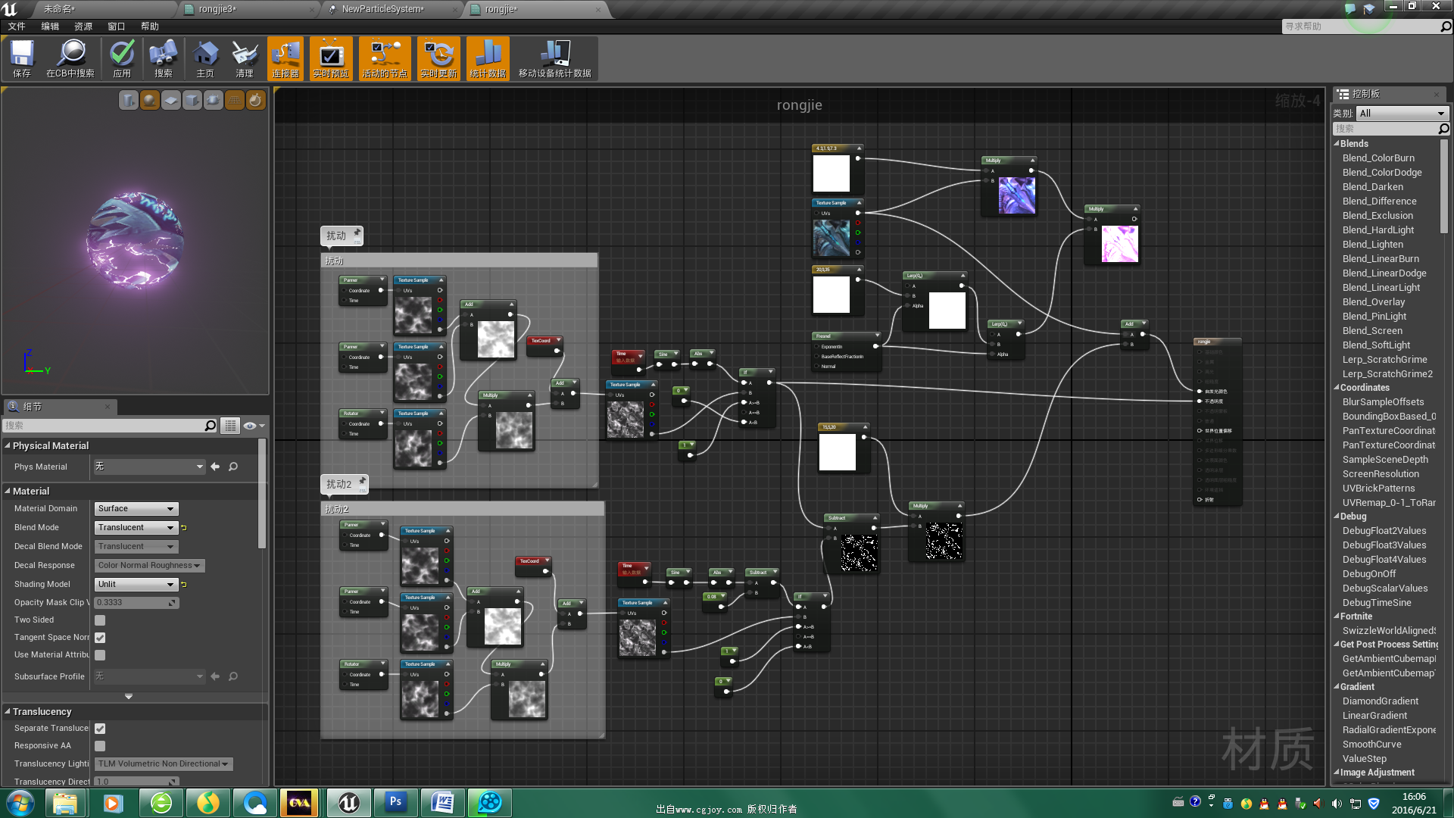1454x818 pixels.
Task: Toggle the Connectors (连接器) toolbar icon
Action: pyautogui.click(x=285, y=58)
